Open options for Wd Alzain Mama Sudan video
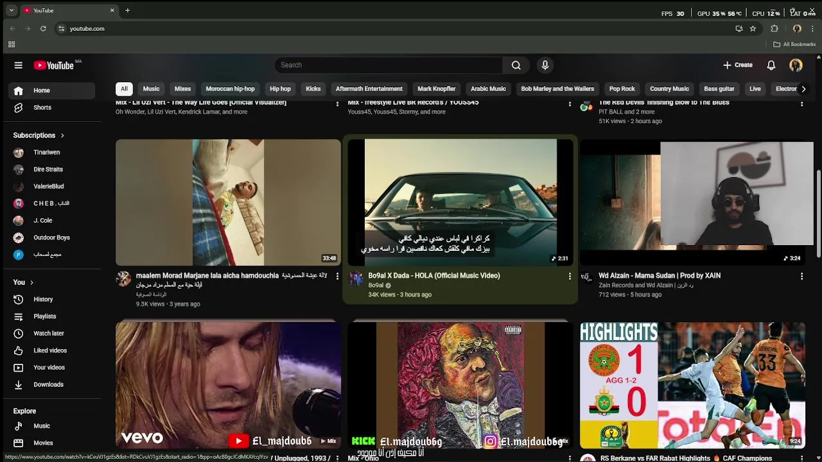The image size is (822, 462). pyautogui.click(x=801, y=276)
